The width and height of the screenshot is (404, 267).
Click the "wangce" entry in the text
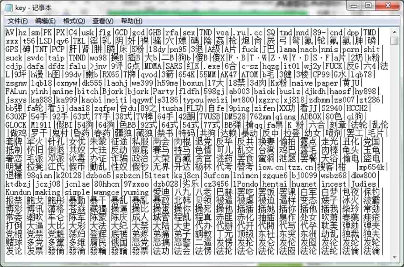coord(106,192)
